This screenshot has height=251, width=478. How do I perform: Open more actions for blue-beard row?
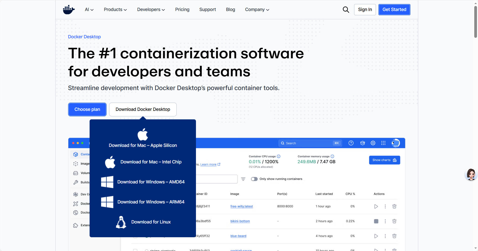pos(385,236)
